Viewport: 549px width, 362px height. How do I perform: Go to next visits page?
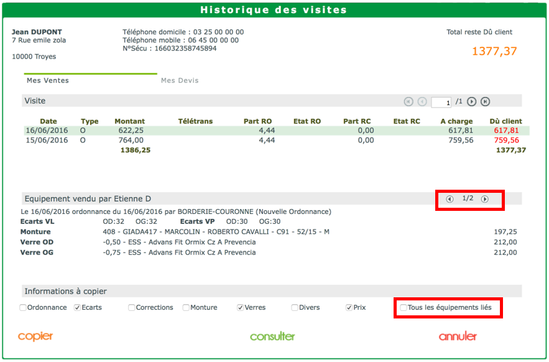pos(472,101)
